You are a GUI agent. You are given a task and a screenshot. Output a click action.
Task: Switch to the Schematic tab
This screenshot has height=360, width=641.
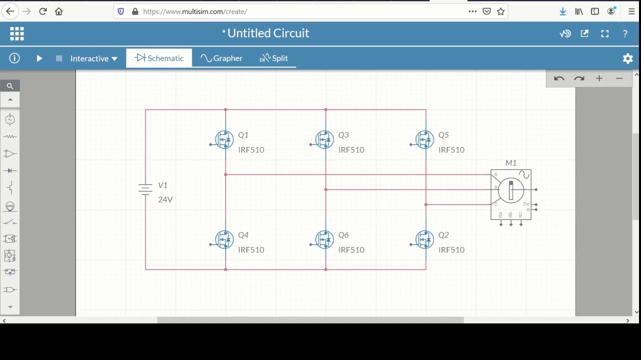(159, 58)
